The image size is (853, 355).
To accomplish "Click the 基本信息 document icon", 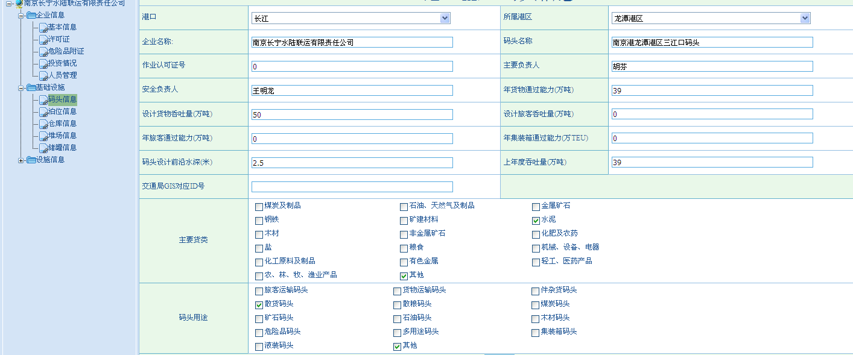I will [43, 27].
